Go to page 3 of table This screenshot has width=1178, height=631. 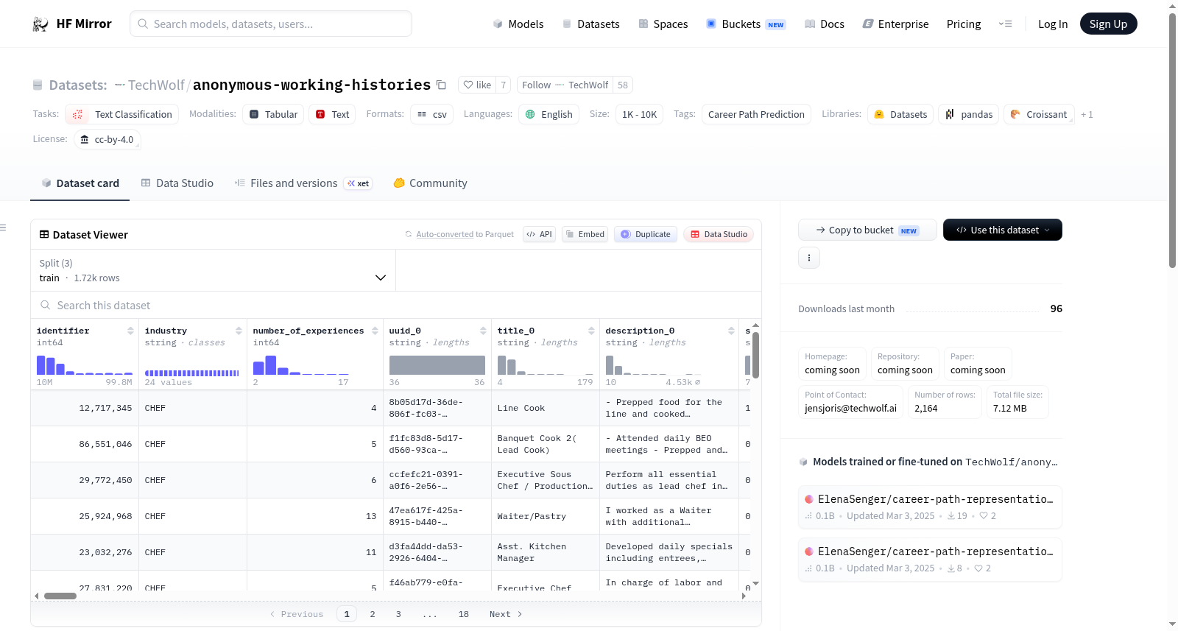[398, 614]
